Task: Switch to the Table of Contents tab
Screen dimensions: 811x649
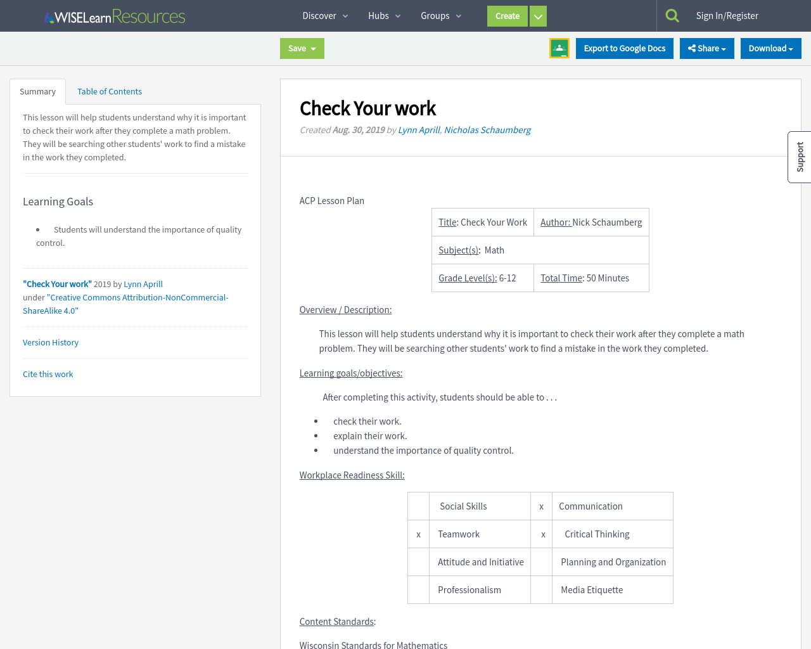Action: pos(109,91)
